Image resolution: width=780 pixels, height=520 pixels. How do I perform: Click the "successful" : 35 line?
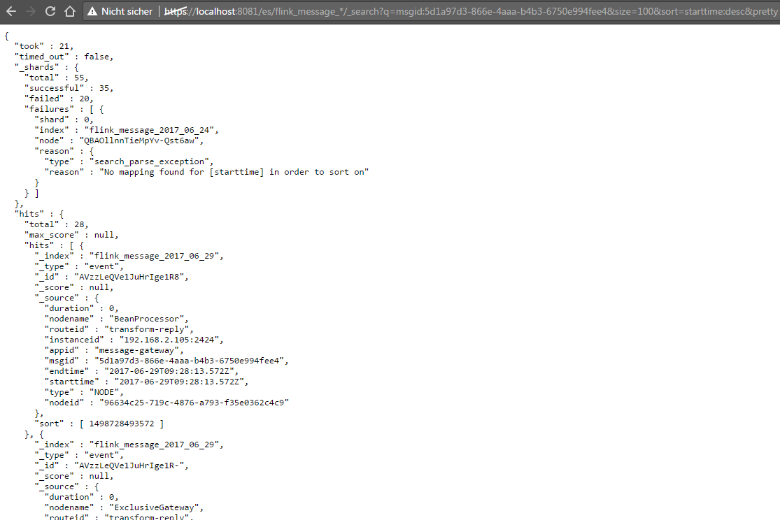point(69,88)
